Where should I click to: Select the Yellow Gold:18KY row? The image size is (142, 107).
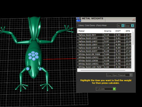(x=104, y=45)
